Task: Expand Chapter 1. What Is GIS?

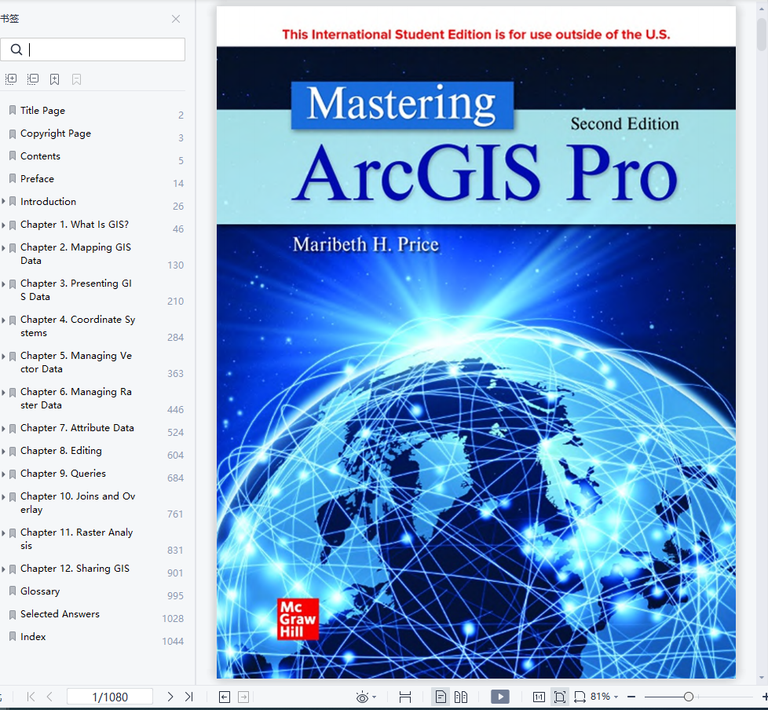Action: 3,225
